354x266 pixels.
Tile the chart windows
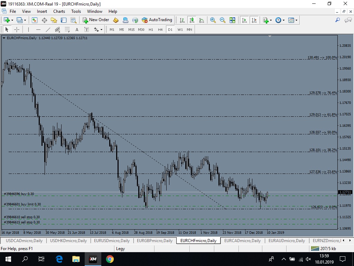pos(232,20)
